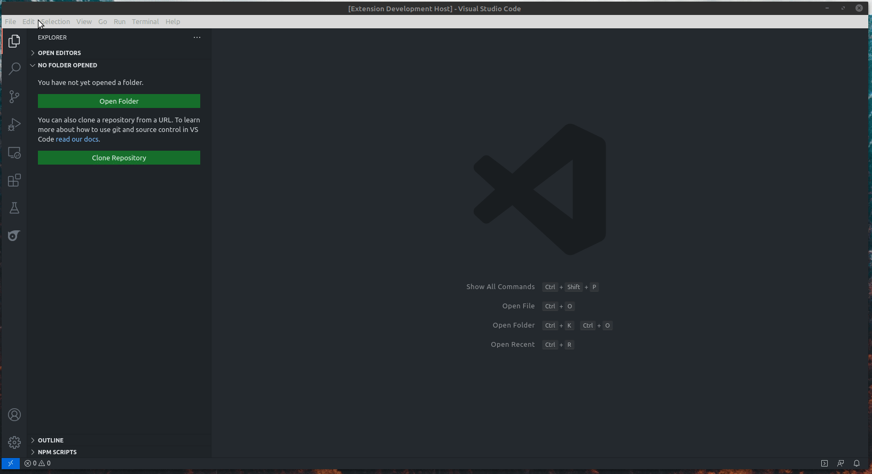Open the Edit menu
This screenshot has width=872, height=474.
coord(28,22)
